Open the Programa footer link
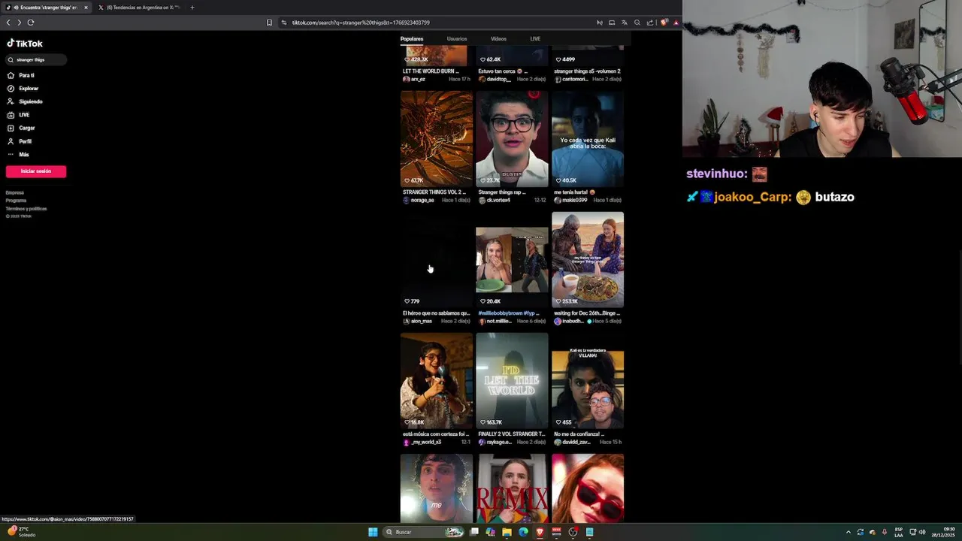The width and height of the screenshot is (962, 541). tap(16, 201)
